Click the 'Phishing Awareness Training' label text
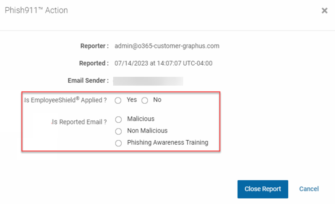335x204 pixels. 167,142
